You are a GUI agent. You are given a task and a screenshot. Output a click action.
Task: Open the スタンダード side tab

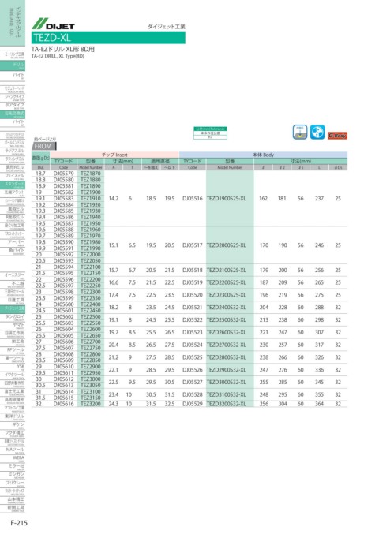tap(13, 185)
